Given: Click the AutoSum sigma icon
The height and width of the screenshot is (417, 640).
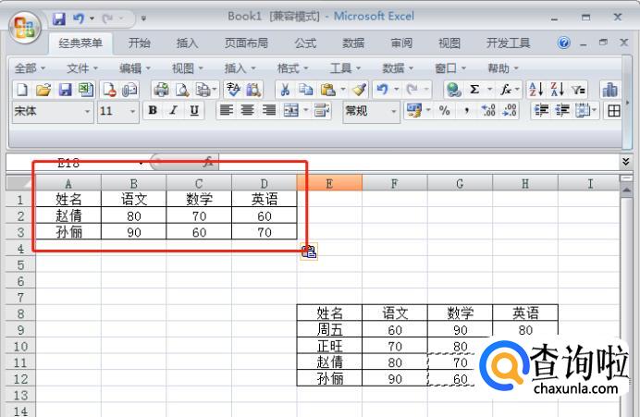Looking at the screenshot, I should [474, 90].
